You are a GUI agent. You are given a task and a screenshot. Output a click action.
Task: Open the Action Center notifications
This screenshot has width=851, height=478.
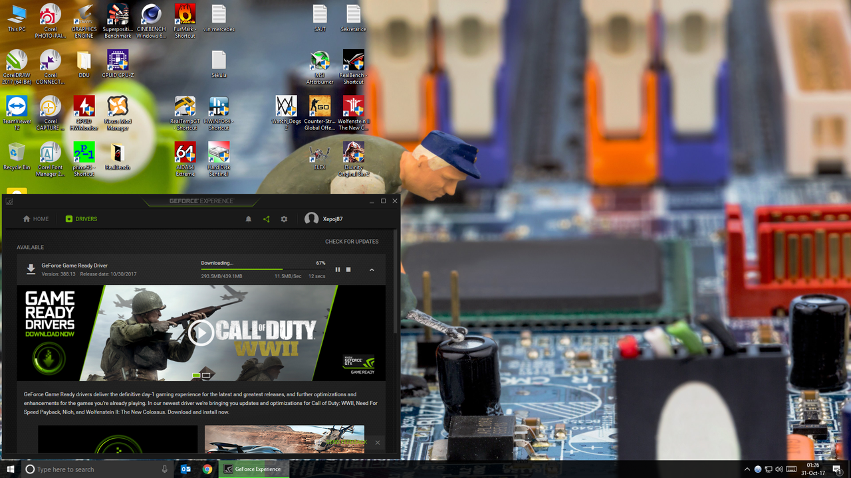point(836,469)
